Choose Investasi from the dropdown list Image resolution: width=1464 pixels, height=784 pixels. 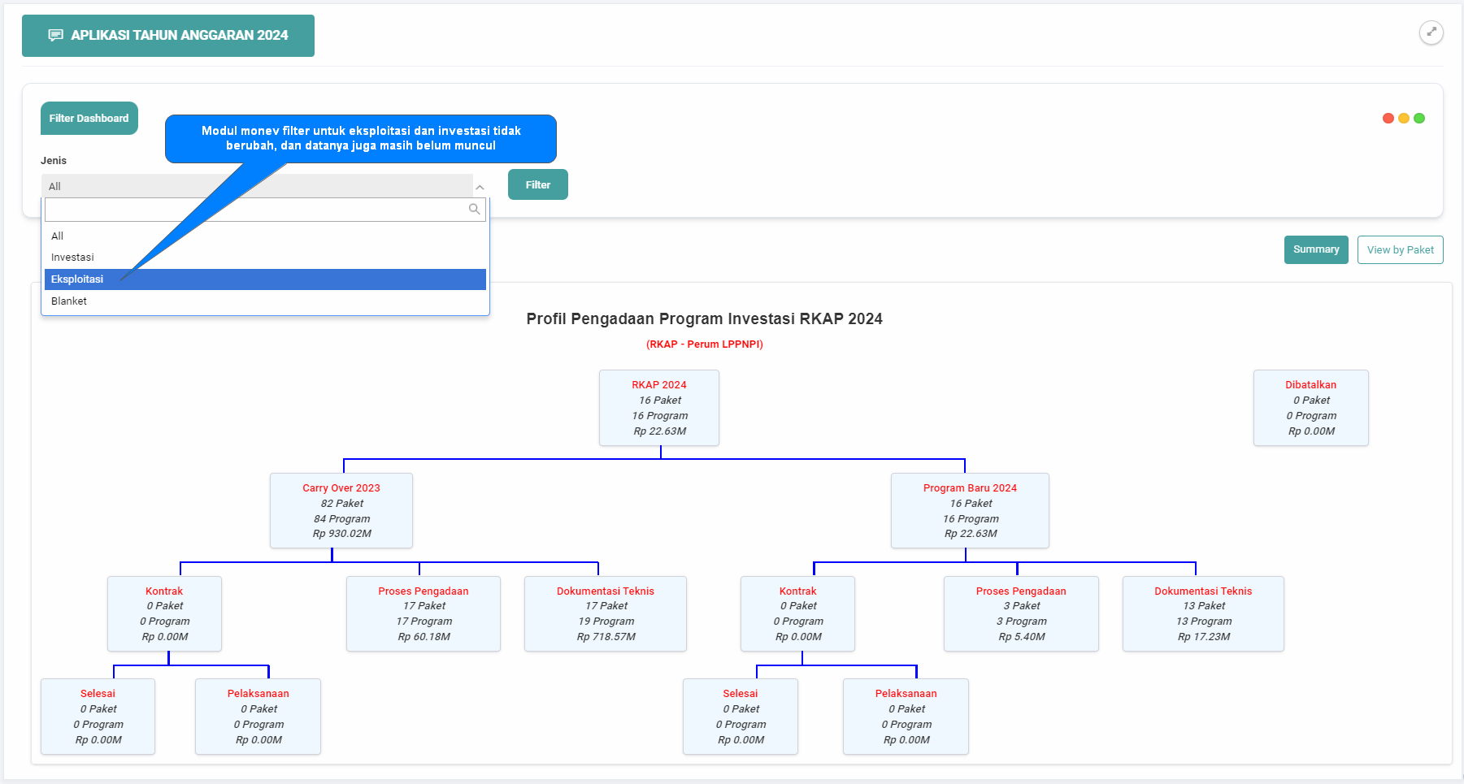tap(73, 258)
